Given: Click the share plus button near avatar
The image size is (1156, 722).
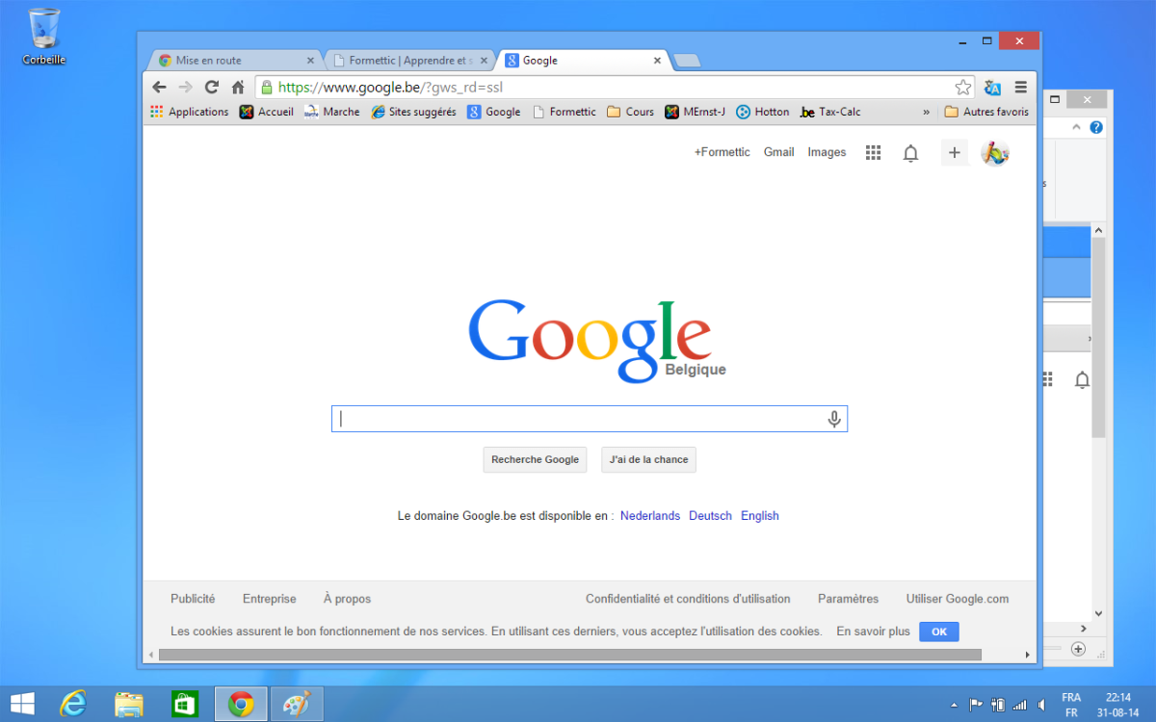Looking at the screenshot, I should point(955,152).
